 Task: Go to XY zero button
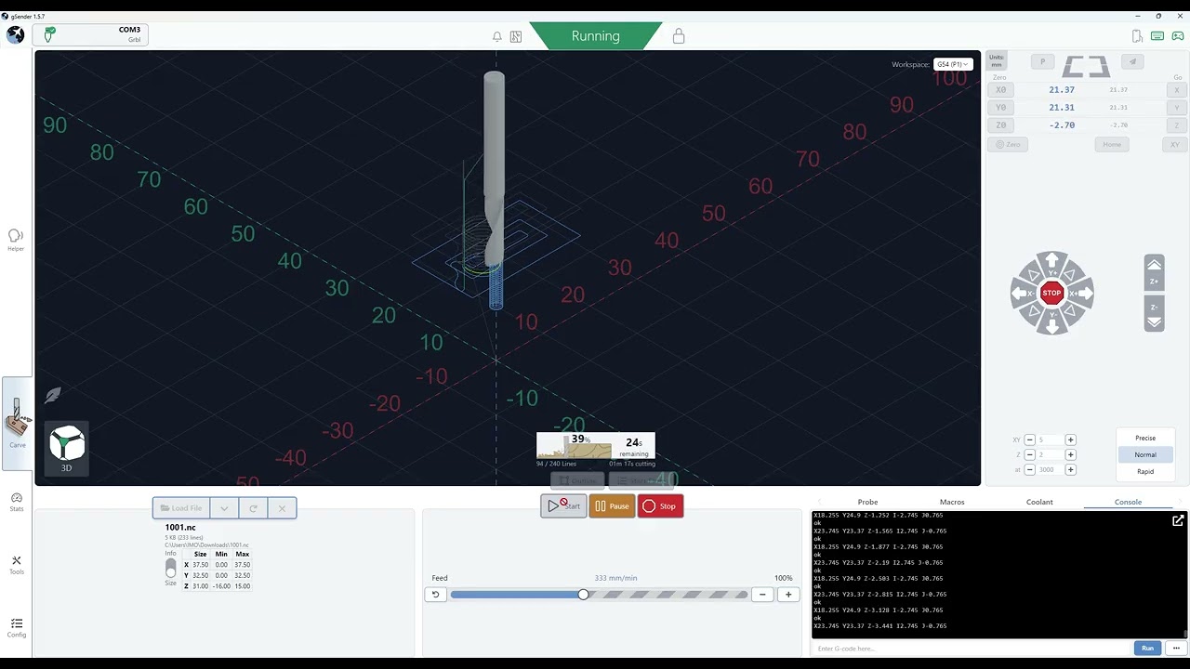pyautogui.click(x=1175, y=144)
